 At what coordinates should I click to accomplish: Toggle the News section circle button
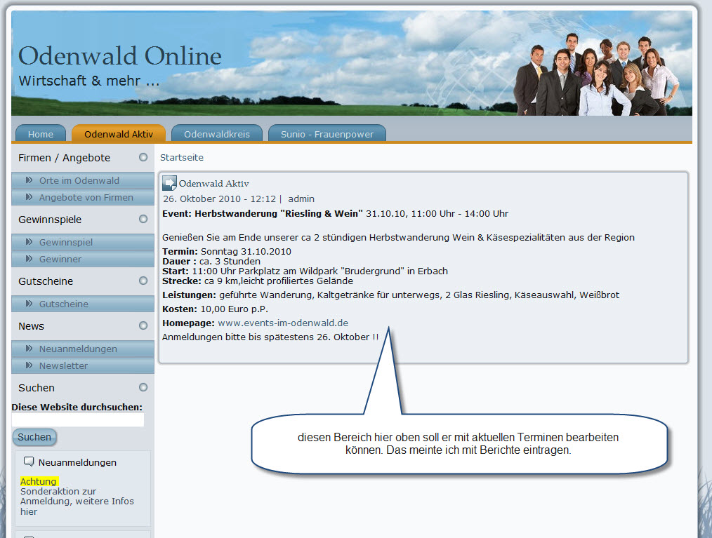click(143, 325)
